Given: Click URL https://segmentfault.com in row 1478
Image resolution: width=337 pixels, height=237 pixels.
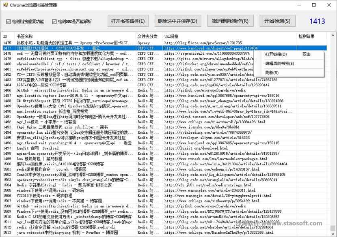Looking at the screenshot, I should (207, 53).
